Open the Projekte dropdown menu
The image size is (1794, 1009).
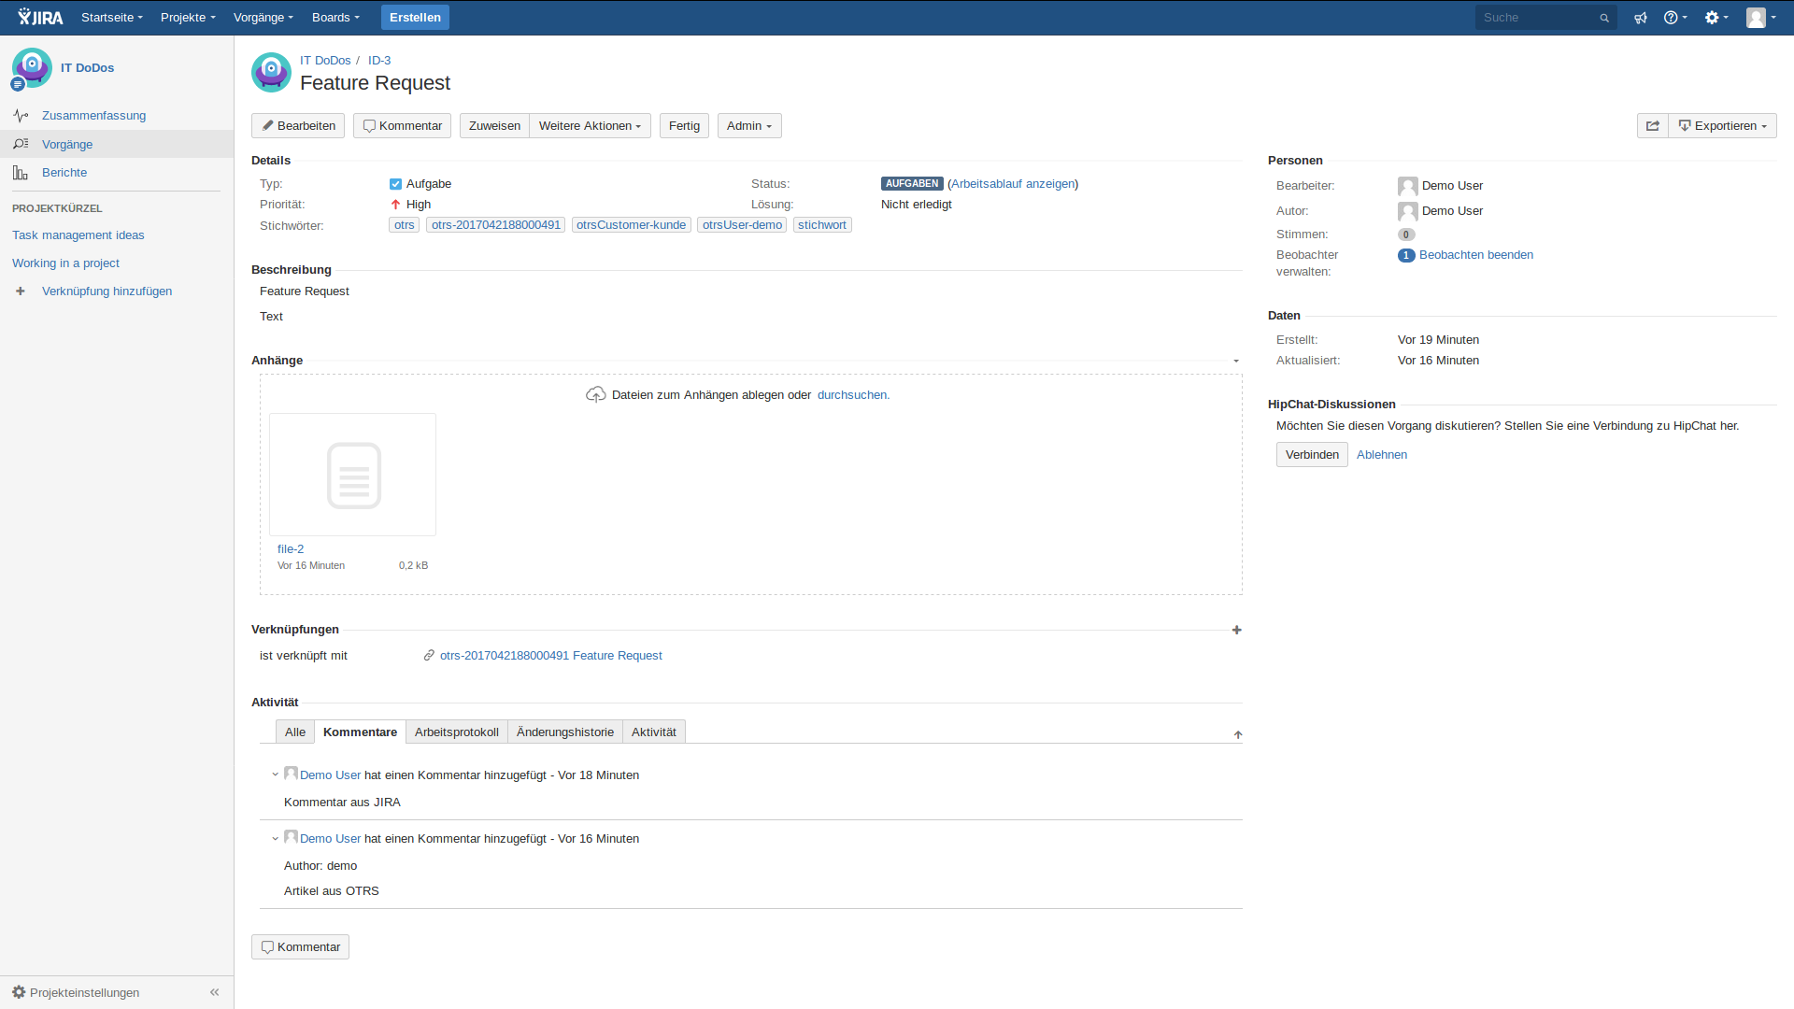(188, 18)
